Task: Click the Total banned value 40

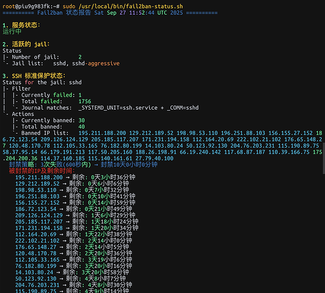Action: point(81,127)
